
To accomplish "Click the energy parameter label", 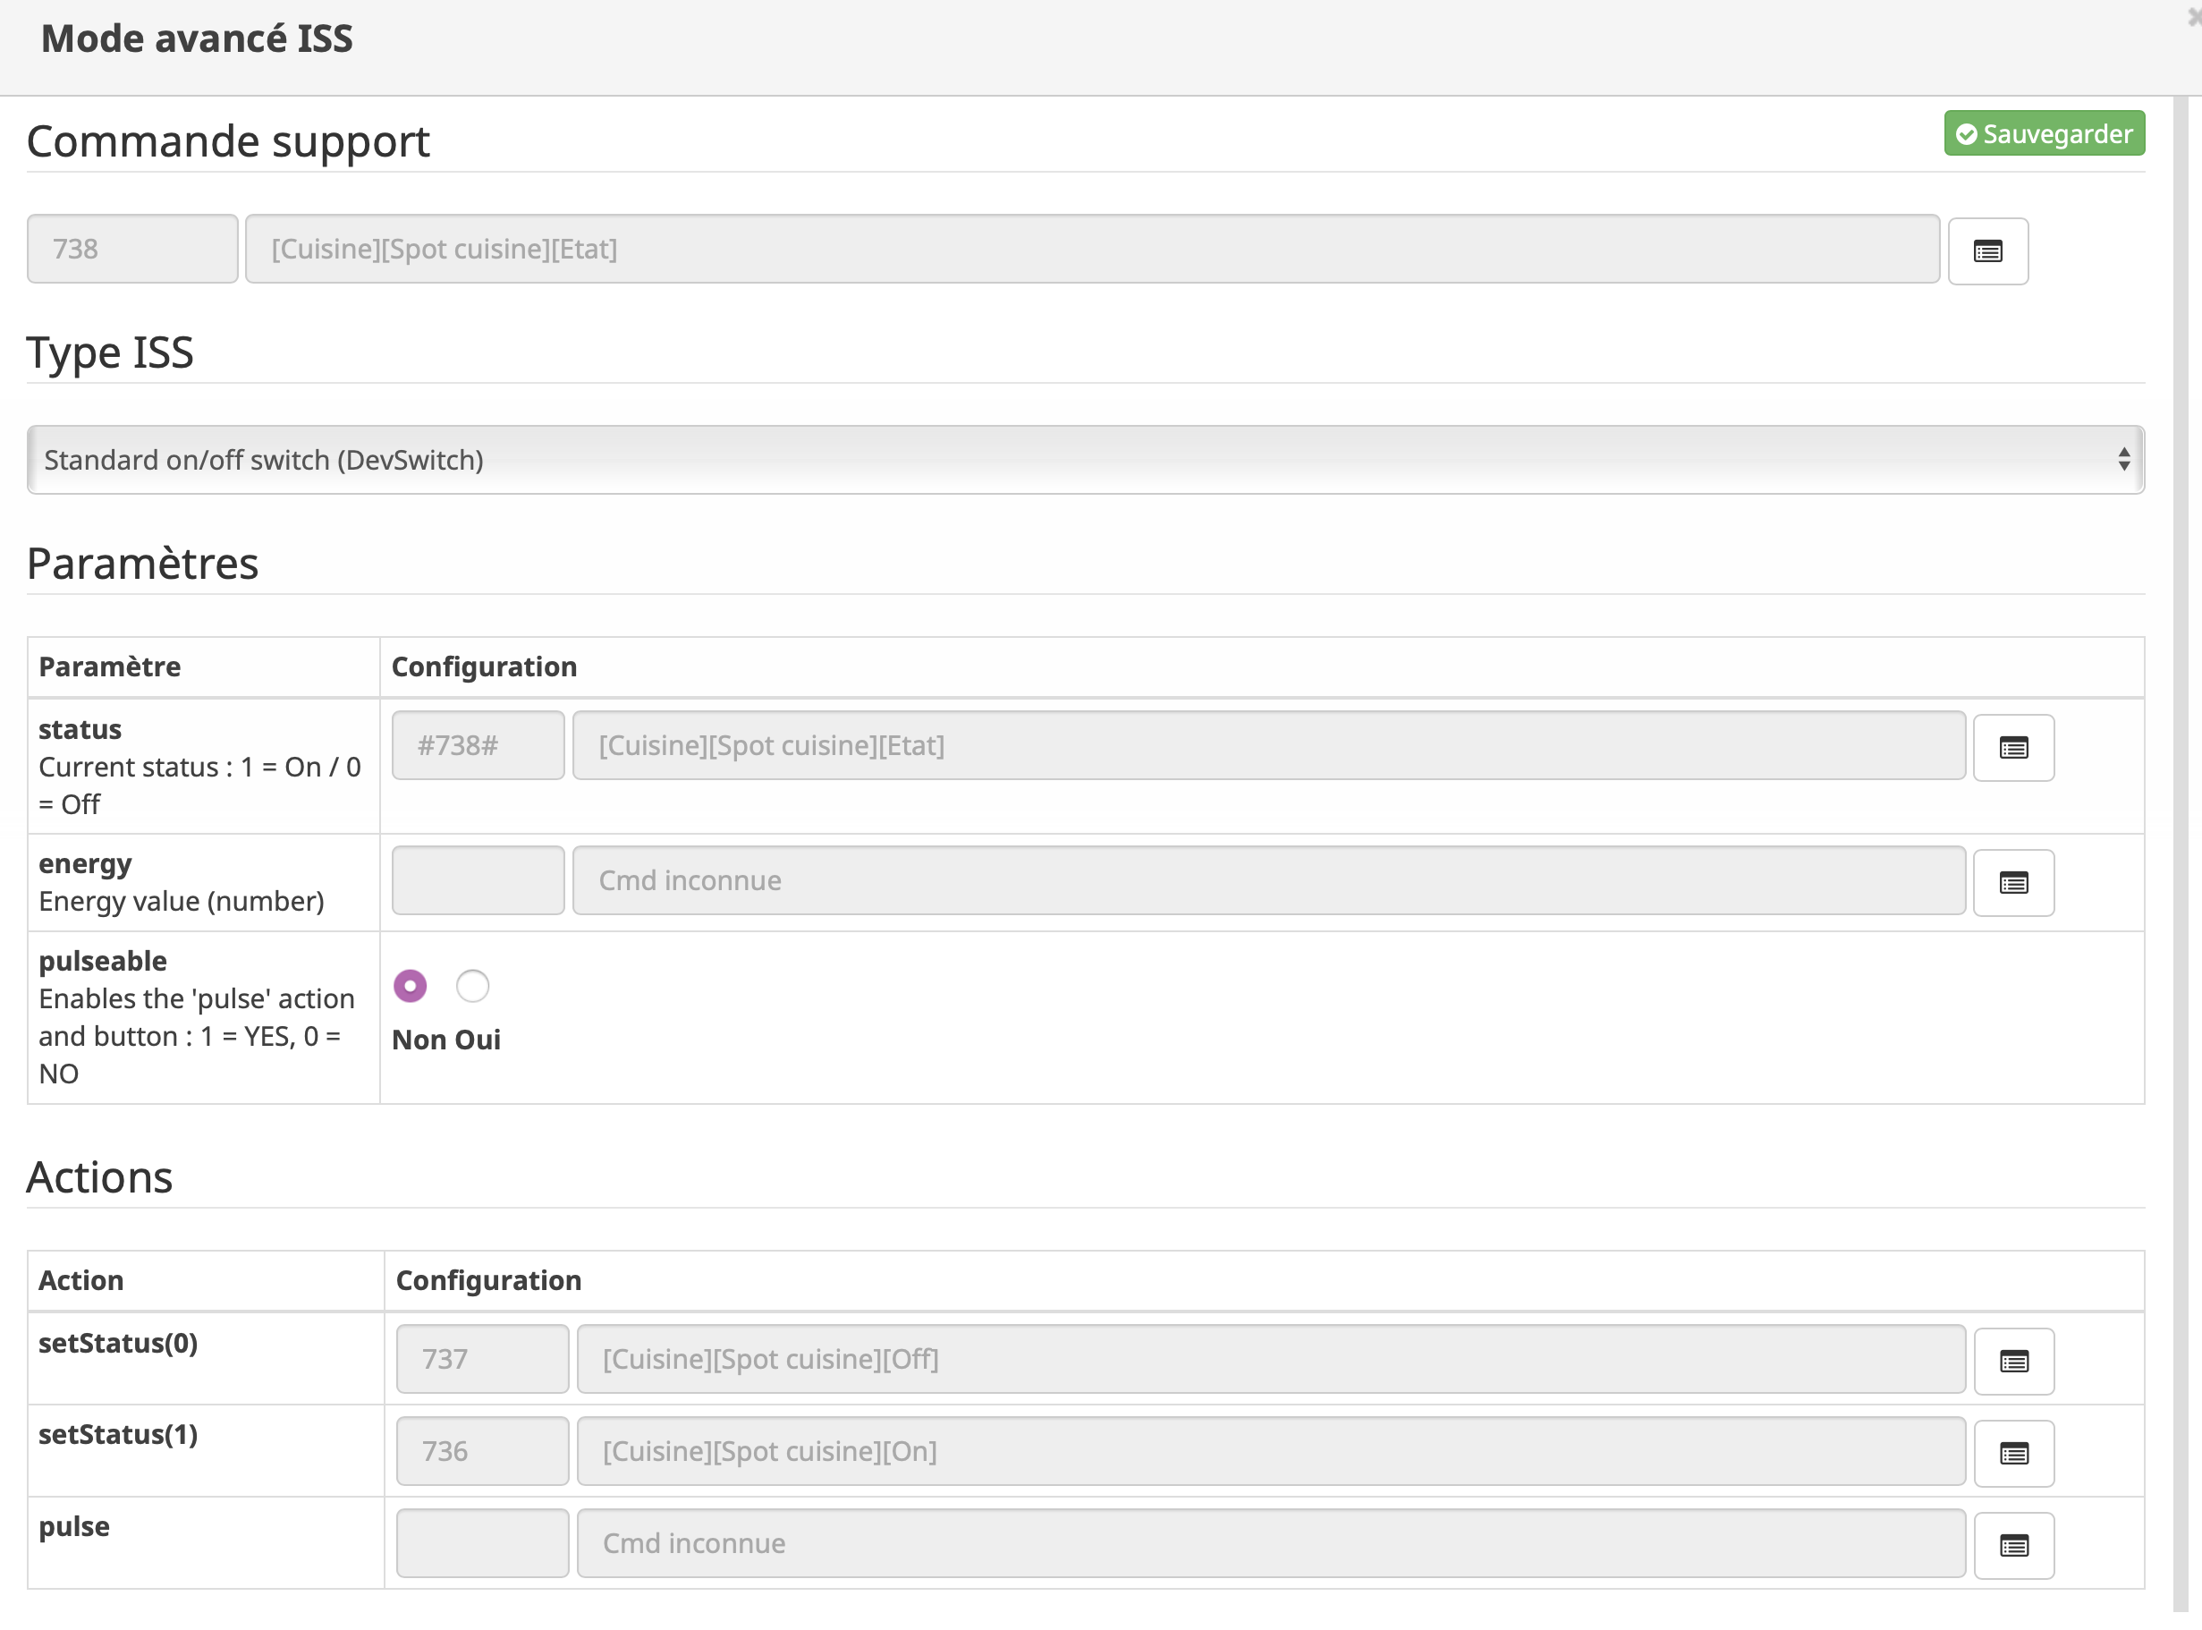I will click(x=85, y=863).
